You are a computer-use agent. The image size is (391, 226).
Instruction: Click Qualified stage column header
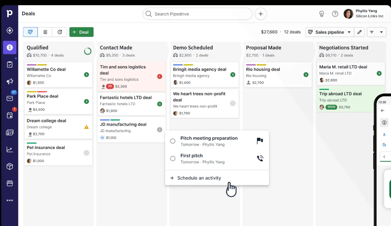click(x=37, y=47)
